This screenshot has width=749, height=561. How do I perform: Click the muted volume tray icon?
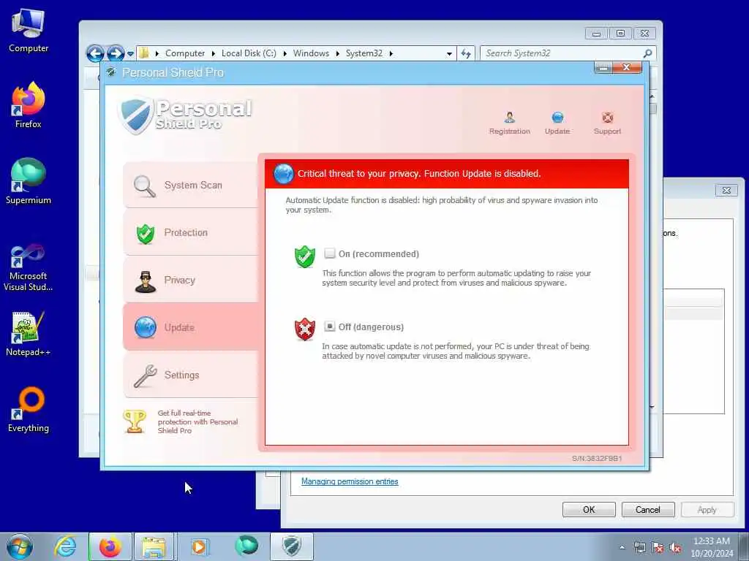(x=675, y=548)
